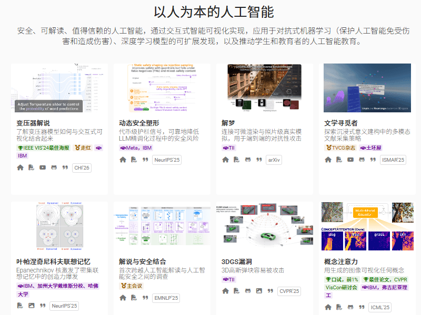Open the 3DGS漏洞 title link
The height and width of the screenshot is (315, 421).
click(236, 261)
